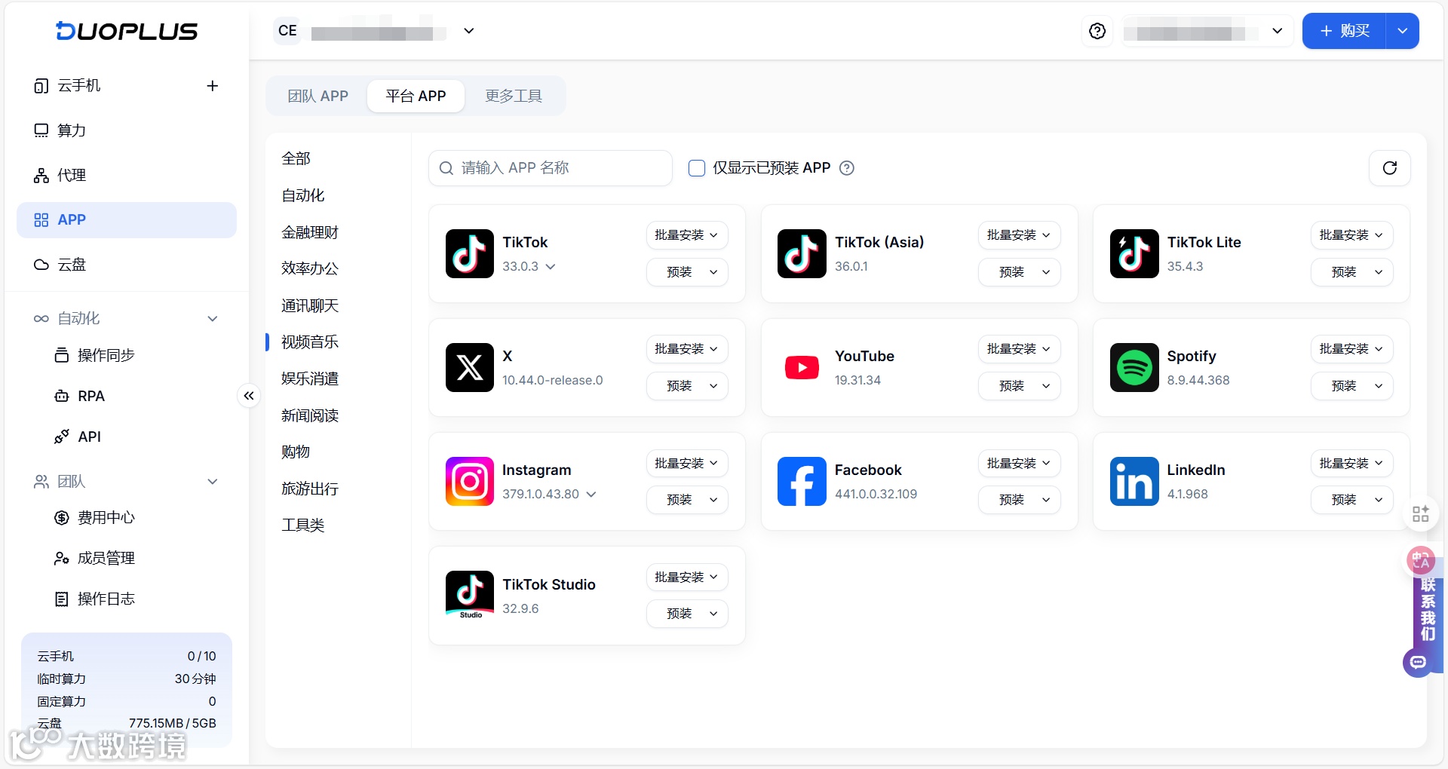Open the info tooltip beside 仅显示已预装 APP
1448x769 pixels.
point(847,168)
